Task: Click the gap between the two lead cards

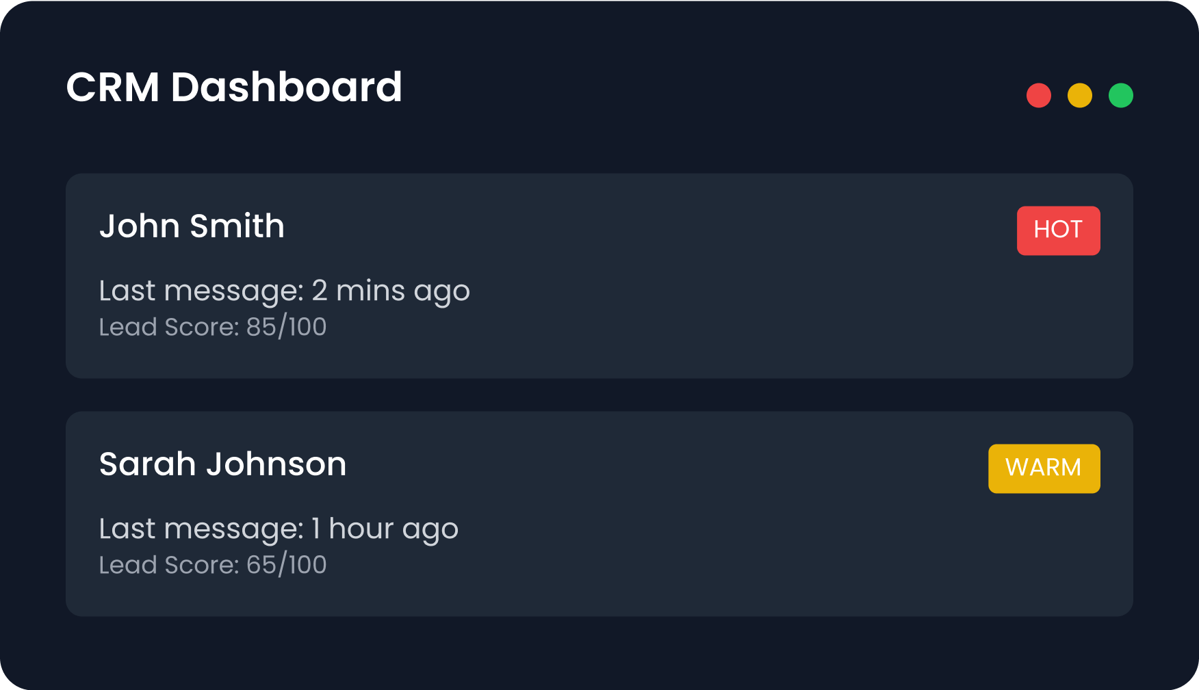Action: point(599,395)
